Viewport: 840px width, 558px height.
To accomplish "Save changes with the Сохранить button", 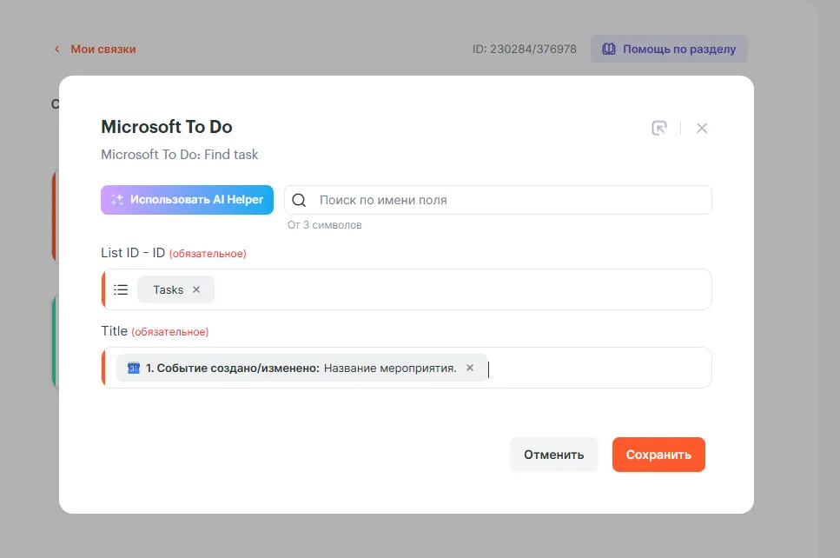I will tap(658, 455).
